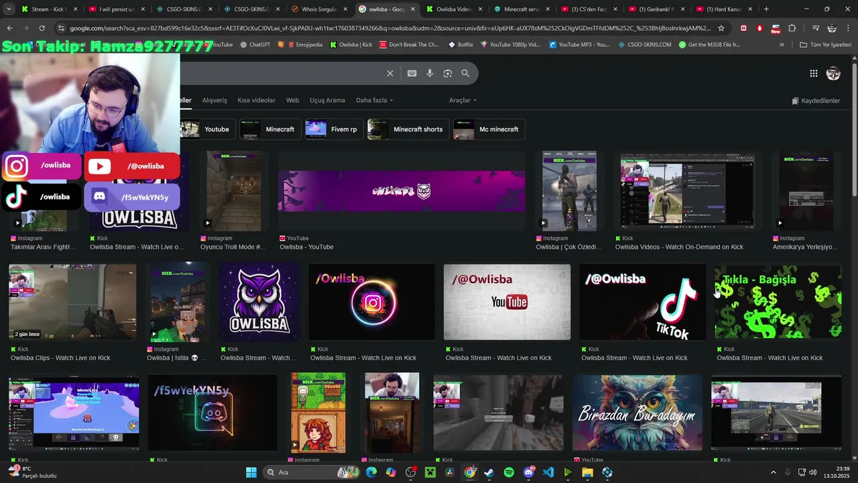Open Copilot from the taskbar
Image resolution: width=858 pixels, height=483 pixels.
point(391,472)
